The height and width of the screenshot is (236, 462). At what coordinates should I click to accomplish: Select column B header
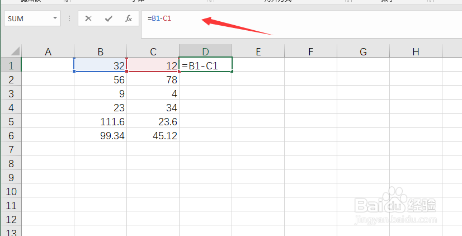tap(101, 51)
